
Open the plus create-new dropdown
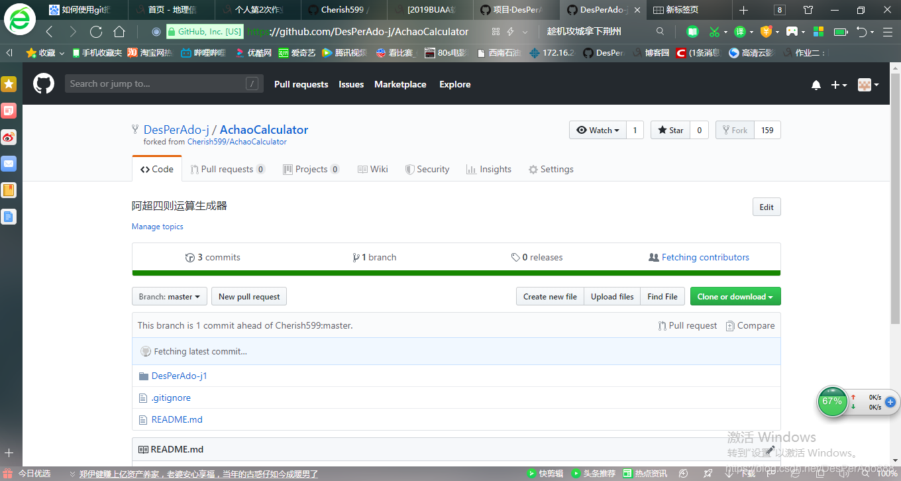(x=839, y=85)
